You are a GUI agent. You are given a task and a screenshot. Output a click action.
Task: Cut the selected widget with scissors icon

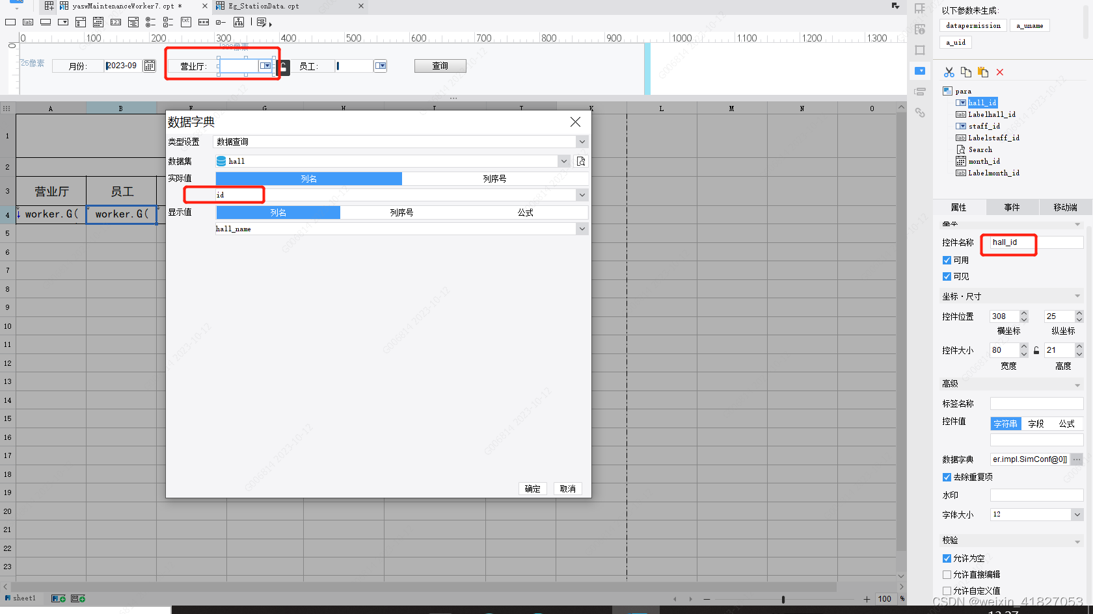click(949, 72)
